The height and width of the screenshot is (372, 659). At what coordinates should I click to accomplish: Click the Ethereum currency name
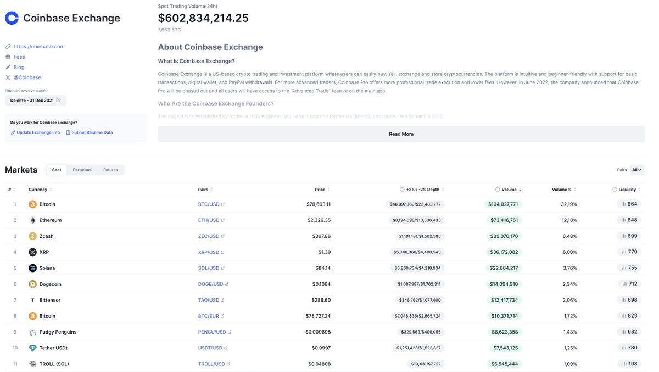pos(51,220)
